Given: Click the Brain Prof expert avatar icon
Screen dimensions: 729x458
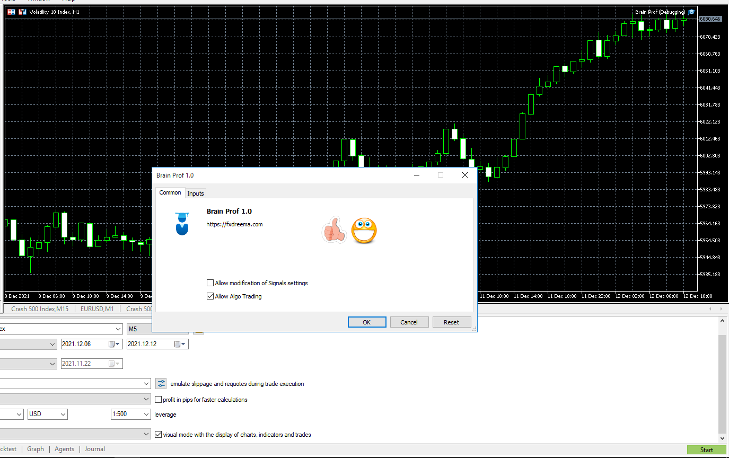Looking at the screenshot, I should [x=182, y=223].
